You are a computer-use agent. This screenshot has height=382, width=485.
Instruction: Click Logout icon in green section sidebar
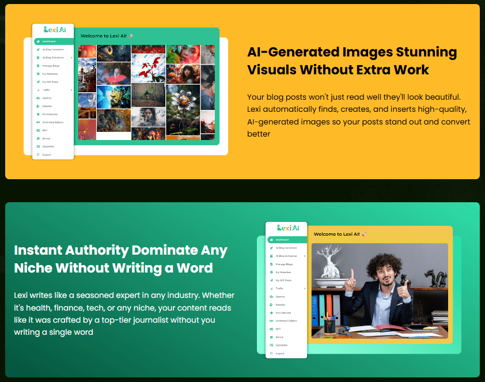point(271,353)
